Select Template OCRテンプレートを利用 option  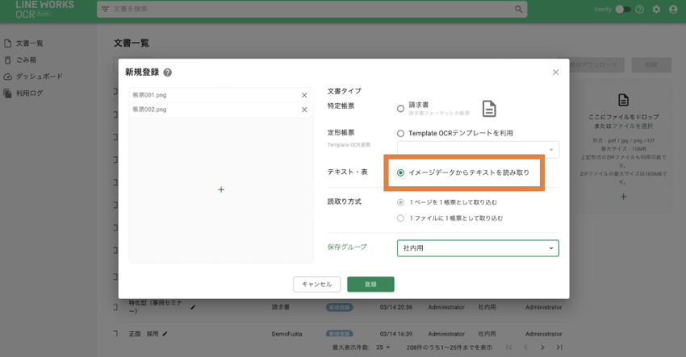click(400, 134)
